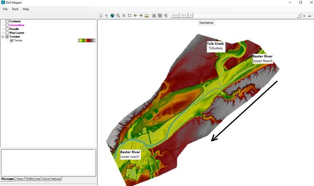
Task: Switch to the Profile Lines tab
Action: pos(33,178)
